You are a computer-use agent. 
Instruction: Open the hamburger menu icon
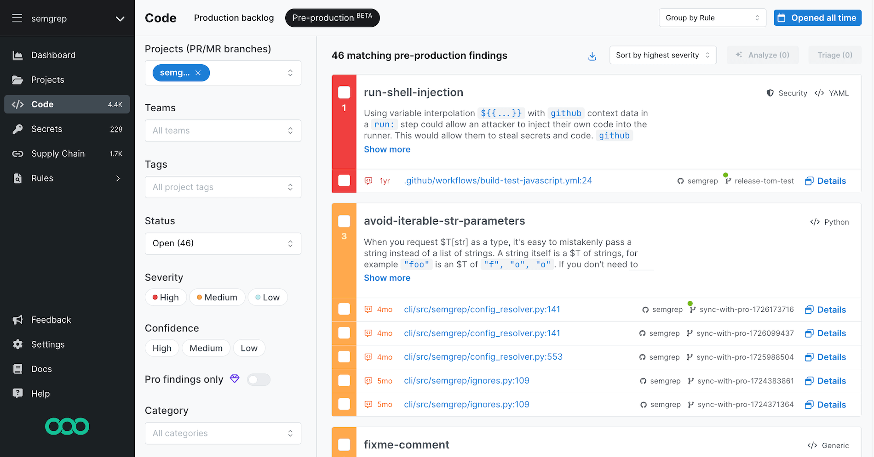[17, 18]
